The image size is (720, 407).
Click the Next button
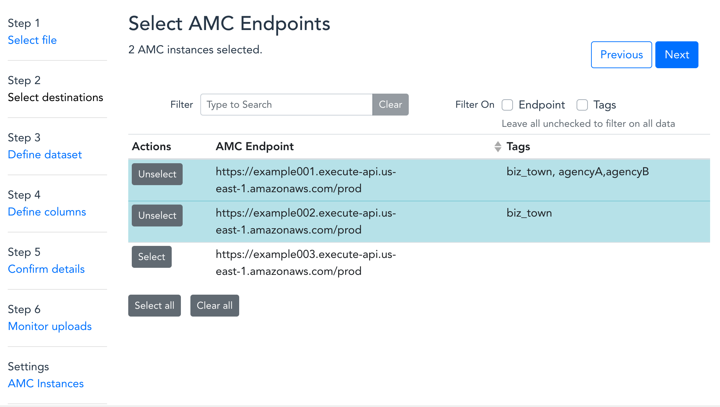click(x=677, y=55)
